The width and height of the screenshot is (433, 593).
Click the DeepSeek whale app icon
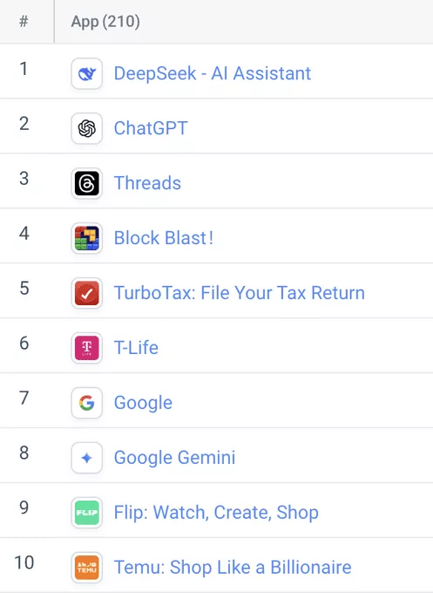(x=87, y=73)
